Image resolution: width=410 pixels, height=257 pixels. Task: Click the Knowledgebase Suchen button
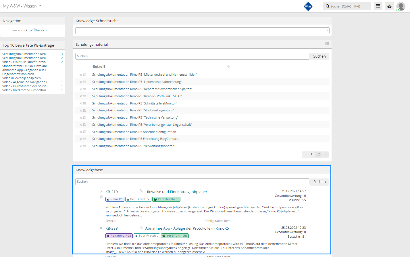pyautogui.click(x=319, y=182)
